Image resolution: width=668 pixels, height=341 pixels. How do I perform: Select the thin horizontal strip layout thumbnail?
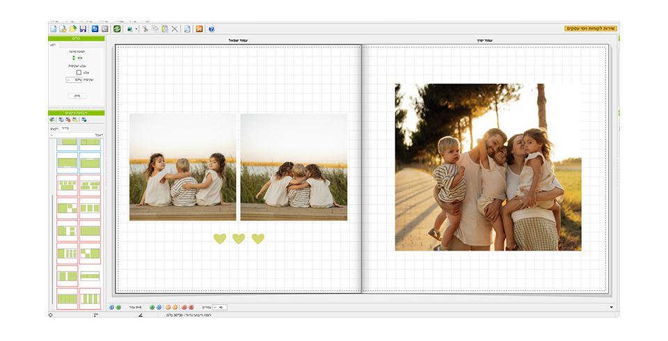(x=90, y=276)
